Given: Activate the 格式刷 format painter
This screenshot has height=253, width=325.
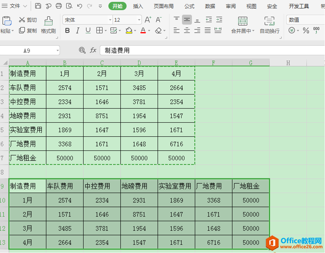Looking at the screenshot, I should click(48, 25).
